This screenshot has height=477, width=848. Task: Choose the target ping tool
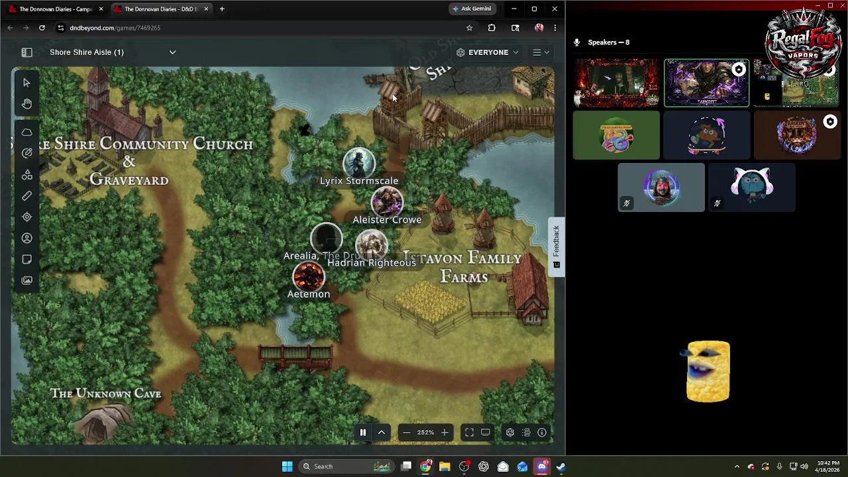[26, 217]
